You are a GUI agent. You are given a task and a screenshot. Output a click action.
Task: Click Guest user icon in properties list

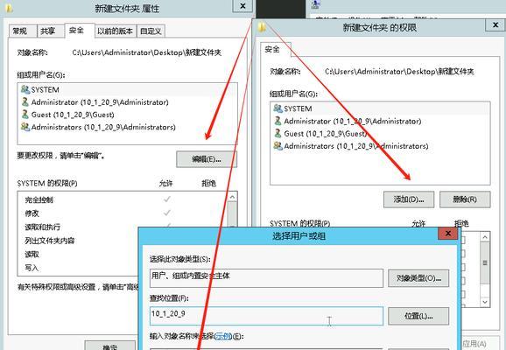click(25, 115)
